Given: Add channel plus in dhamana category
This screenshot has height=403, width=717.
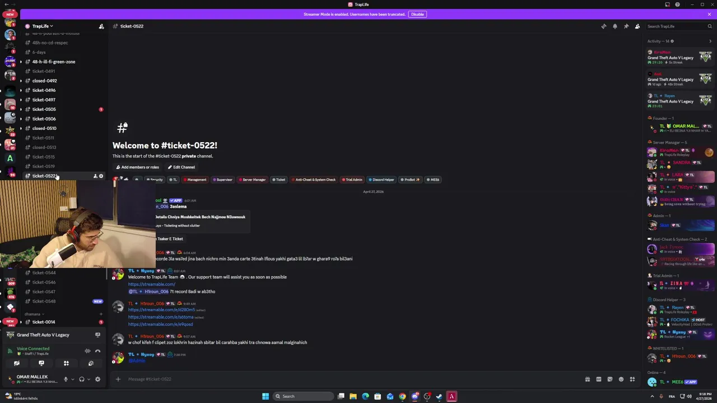Looking at the screenshot, I should [x=101, y=314].
